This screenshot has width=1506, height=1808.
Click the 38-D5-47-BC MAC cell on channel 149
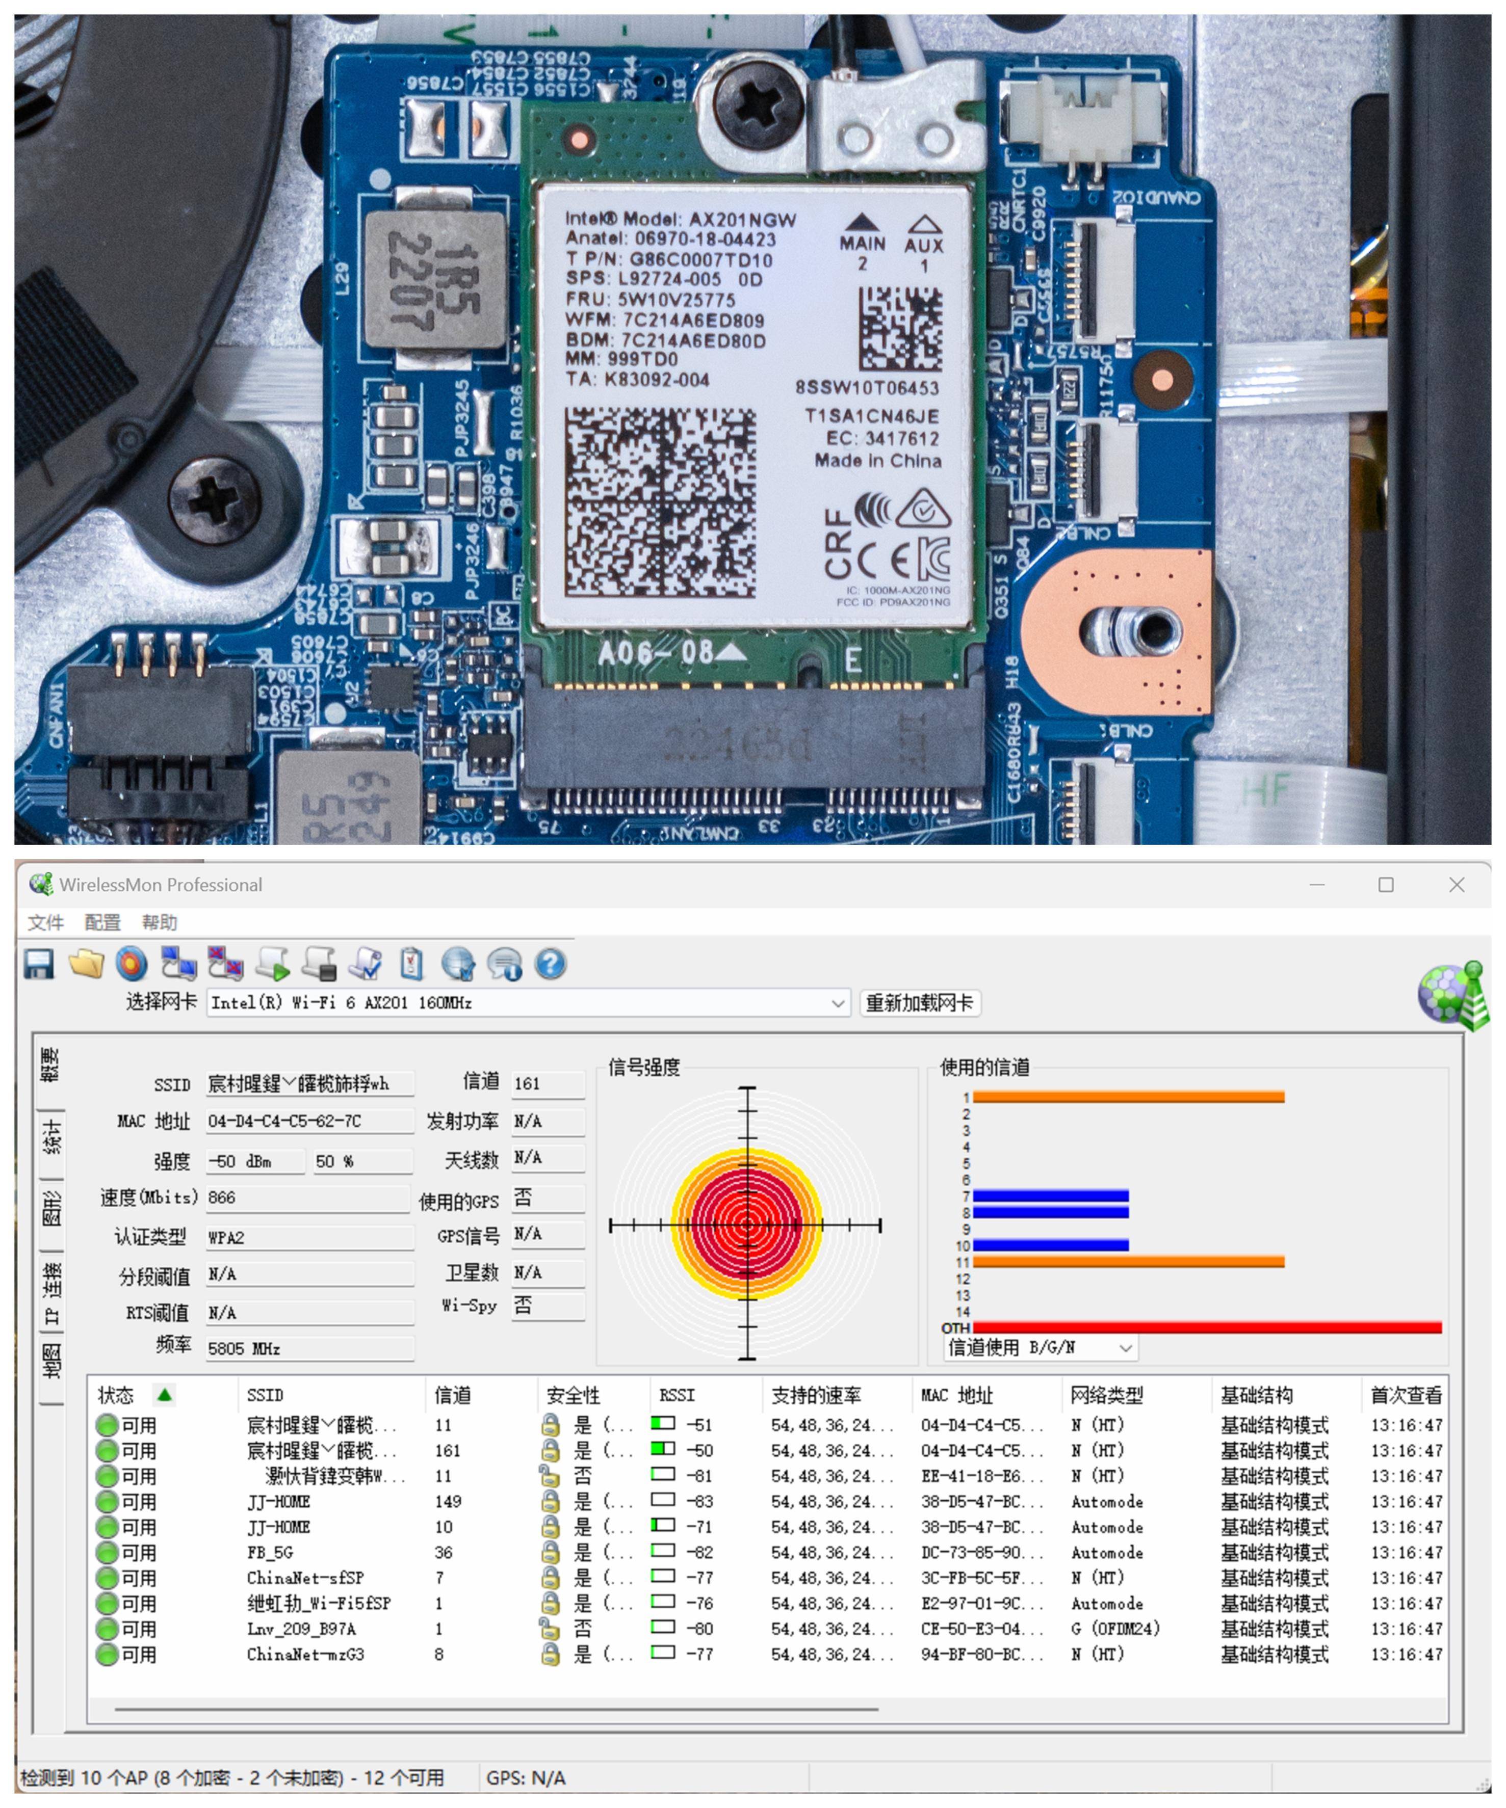point(982,1502)
